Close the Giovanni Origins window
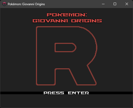This screenshot has width=133, height=108. (x=127, y=4)
